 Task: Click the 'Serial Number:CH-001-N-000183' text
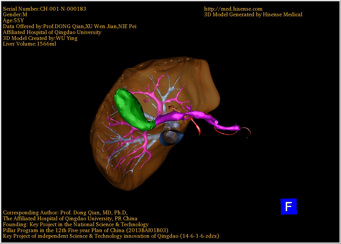click(x=44, y=9)
